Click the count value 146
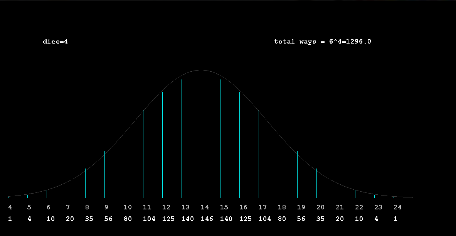Screen dimensions: 456x236 pyautogui.click(x=207, y=219)
